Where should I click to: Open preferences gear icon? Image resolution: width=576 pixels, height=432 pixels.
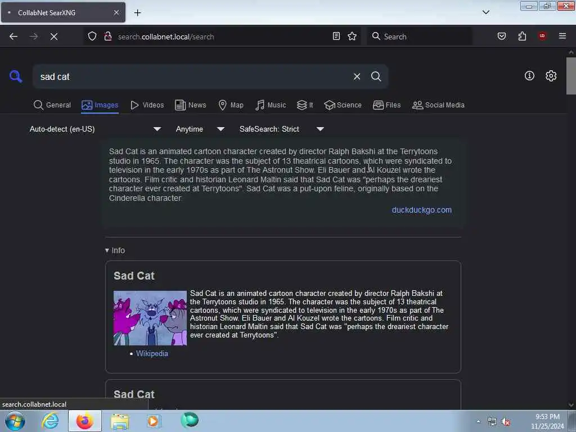coord(551,76)
